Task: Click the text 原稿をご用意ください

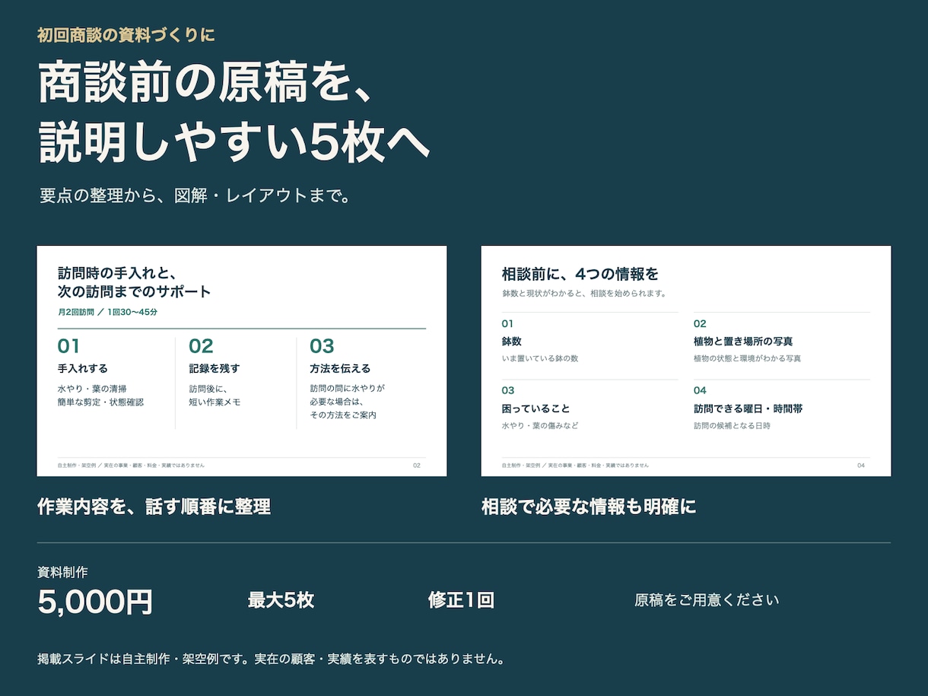Action: [707, 600]
